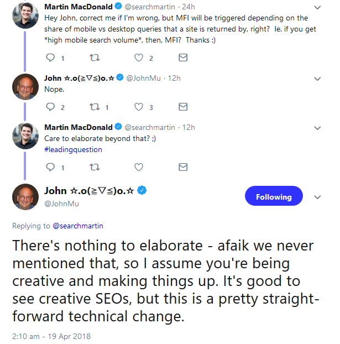340x344 pixels.
Task: Like Martin's "Care to elaborate" tweet
Action: click(138, 166)
